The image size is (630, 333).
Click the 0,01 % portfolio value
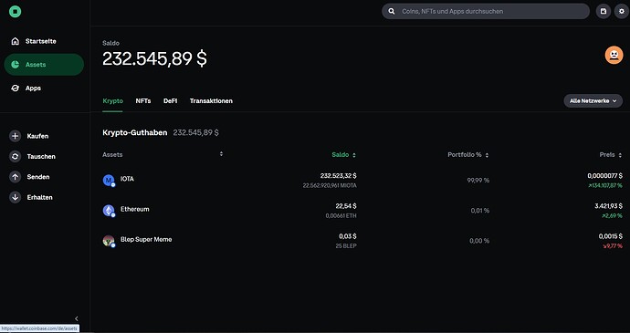point(479,211)
